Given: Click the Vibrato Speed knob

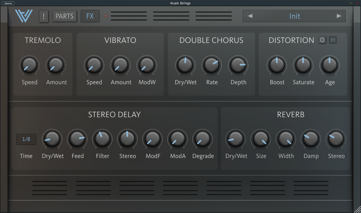Looking at the screenshot, I should 94,65.
